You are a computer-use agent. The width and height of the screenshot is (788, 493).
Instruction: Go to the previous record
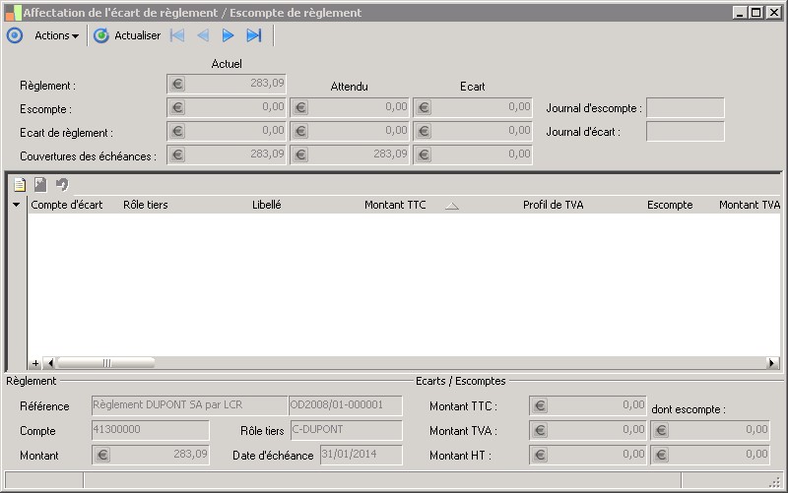pos(203,35)
